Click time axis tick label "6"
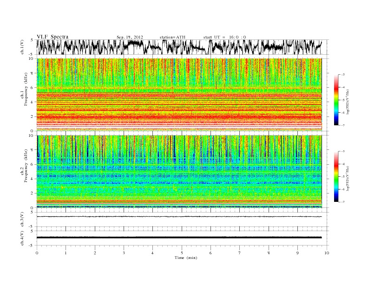Screen dimensions: 368x284 [210, 253]
